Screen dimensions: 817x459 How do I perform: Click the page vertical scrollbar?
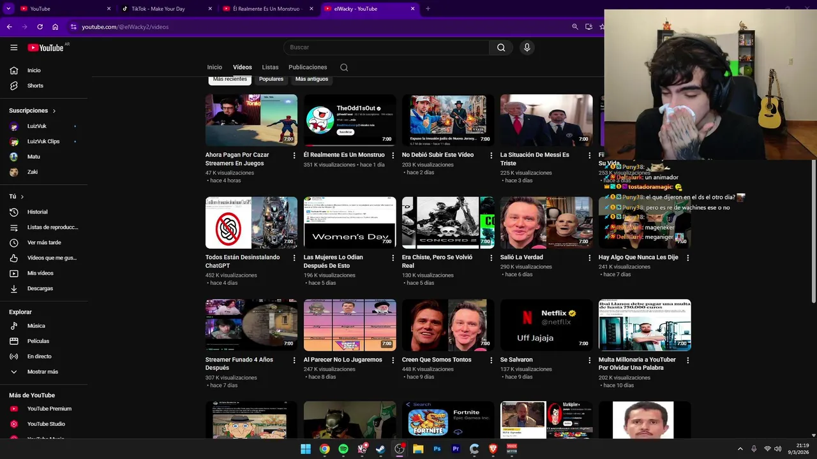(813, 233)
